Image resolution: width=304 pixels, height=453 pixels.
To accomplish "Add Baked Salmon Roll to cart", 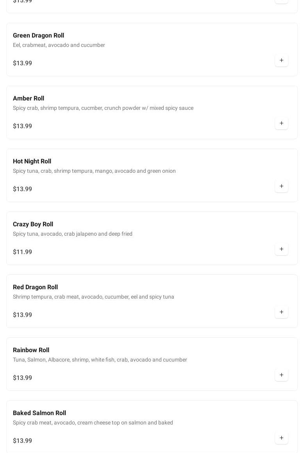I will (281, 438).
